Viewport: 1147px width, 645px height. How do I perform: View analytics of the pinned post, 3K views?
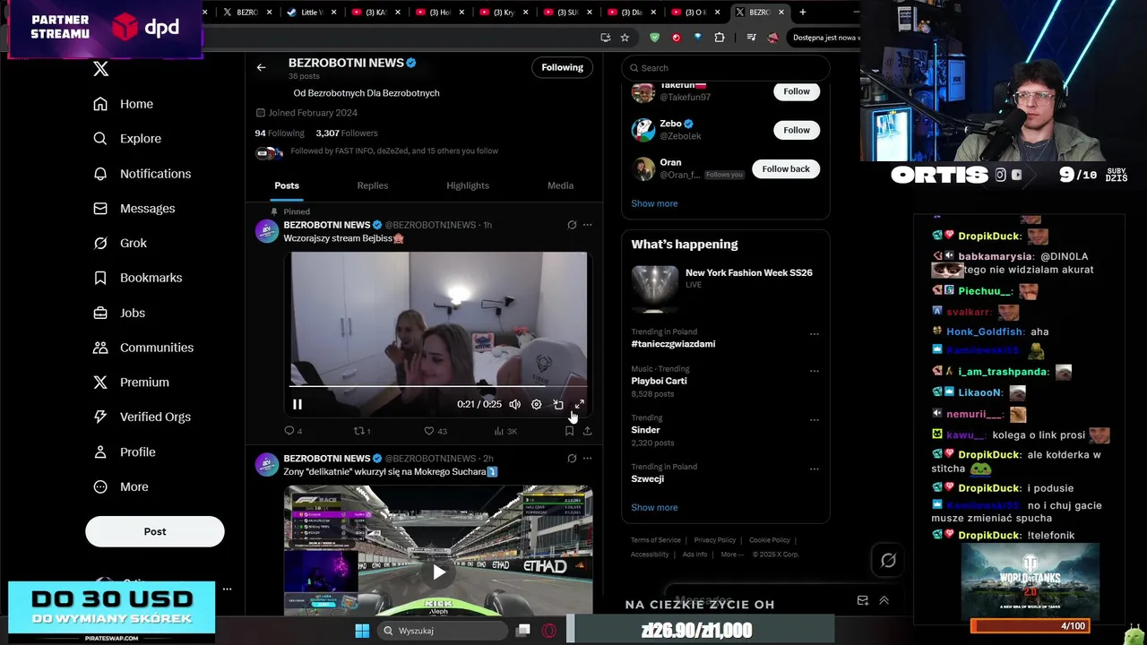(505, 431)
